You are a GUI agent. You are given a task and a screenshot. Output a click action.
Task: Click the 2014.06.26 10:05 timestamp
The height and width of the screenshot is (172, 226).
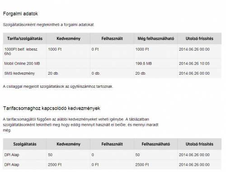[x=194, y=63]
